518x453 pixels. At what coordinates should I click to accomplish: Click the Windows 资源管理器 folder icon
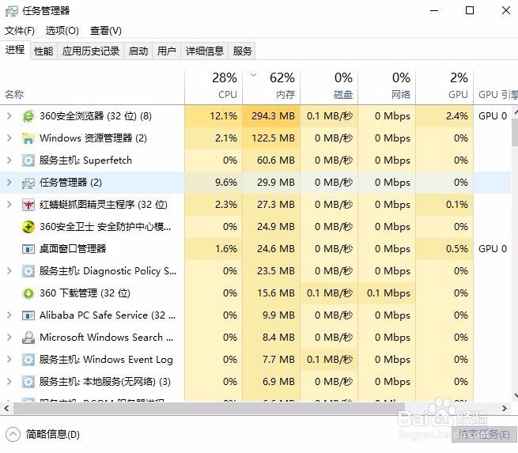[x=28, y=138]
